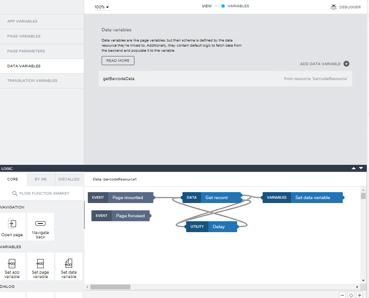Select the Get record data node

(x=212, y=198)
